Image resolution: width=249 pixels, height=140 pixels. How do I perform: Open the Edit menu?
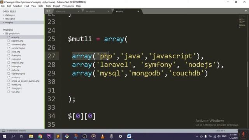point(9,6)
